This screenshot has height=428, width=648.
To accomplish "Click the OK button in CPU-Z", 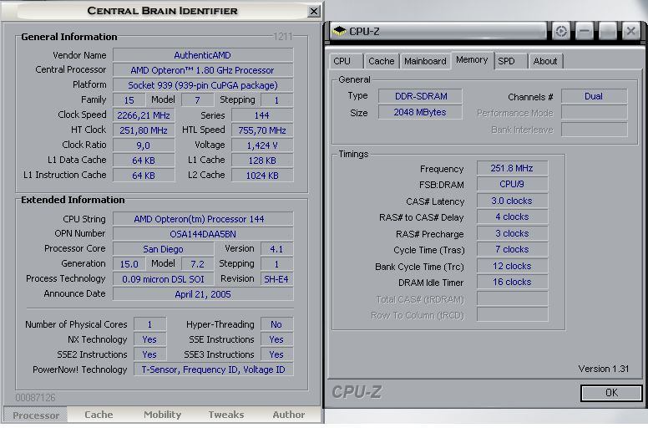I will pyautogui.click(x=611, y=393).
